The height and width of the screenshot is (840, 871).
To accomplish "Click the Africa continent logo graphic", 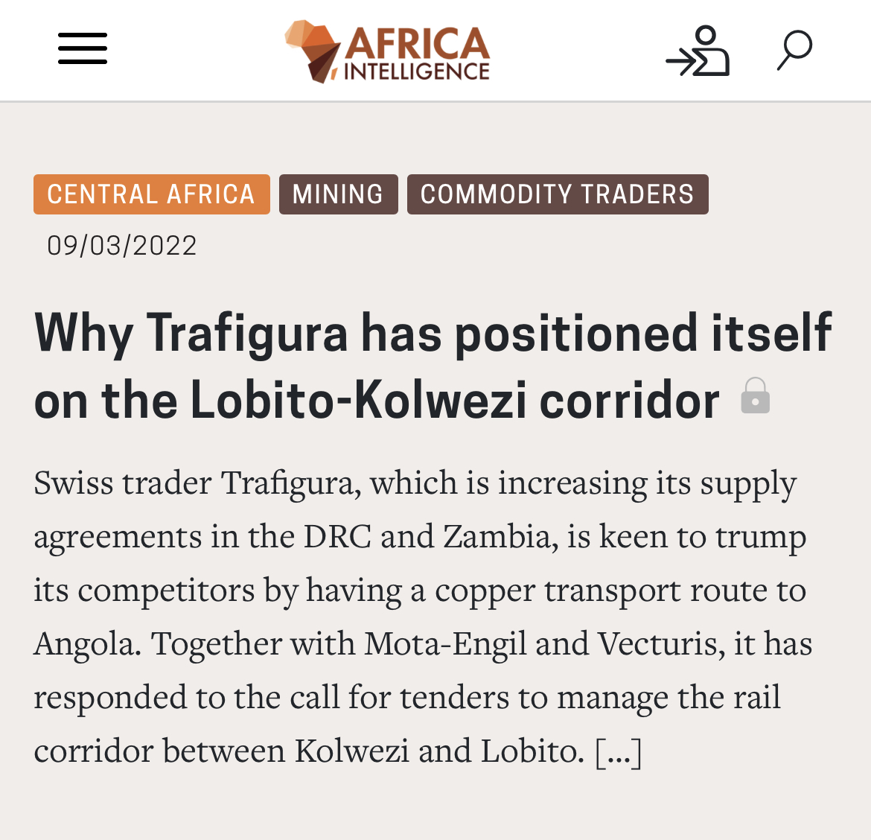I will (x=313, y=51).
